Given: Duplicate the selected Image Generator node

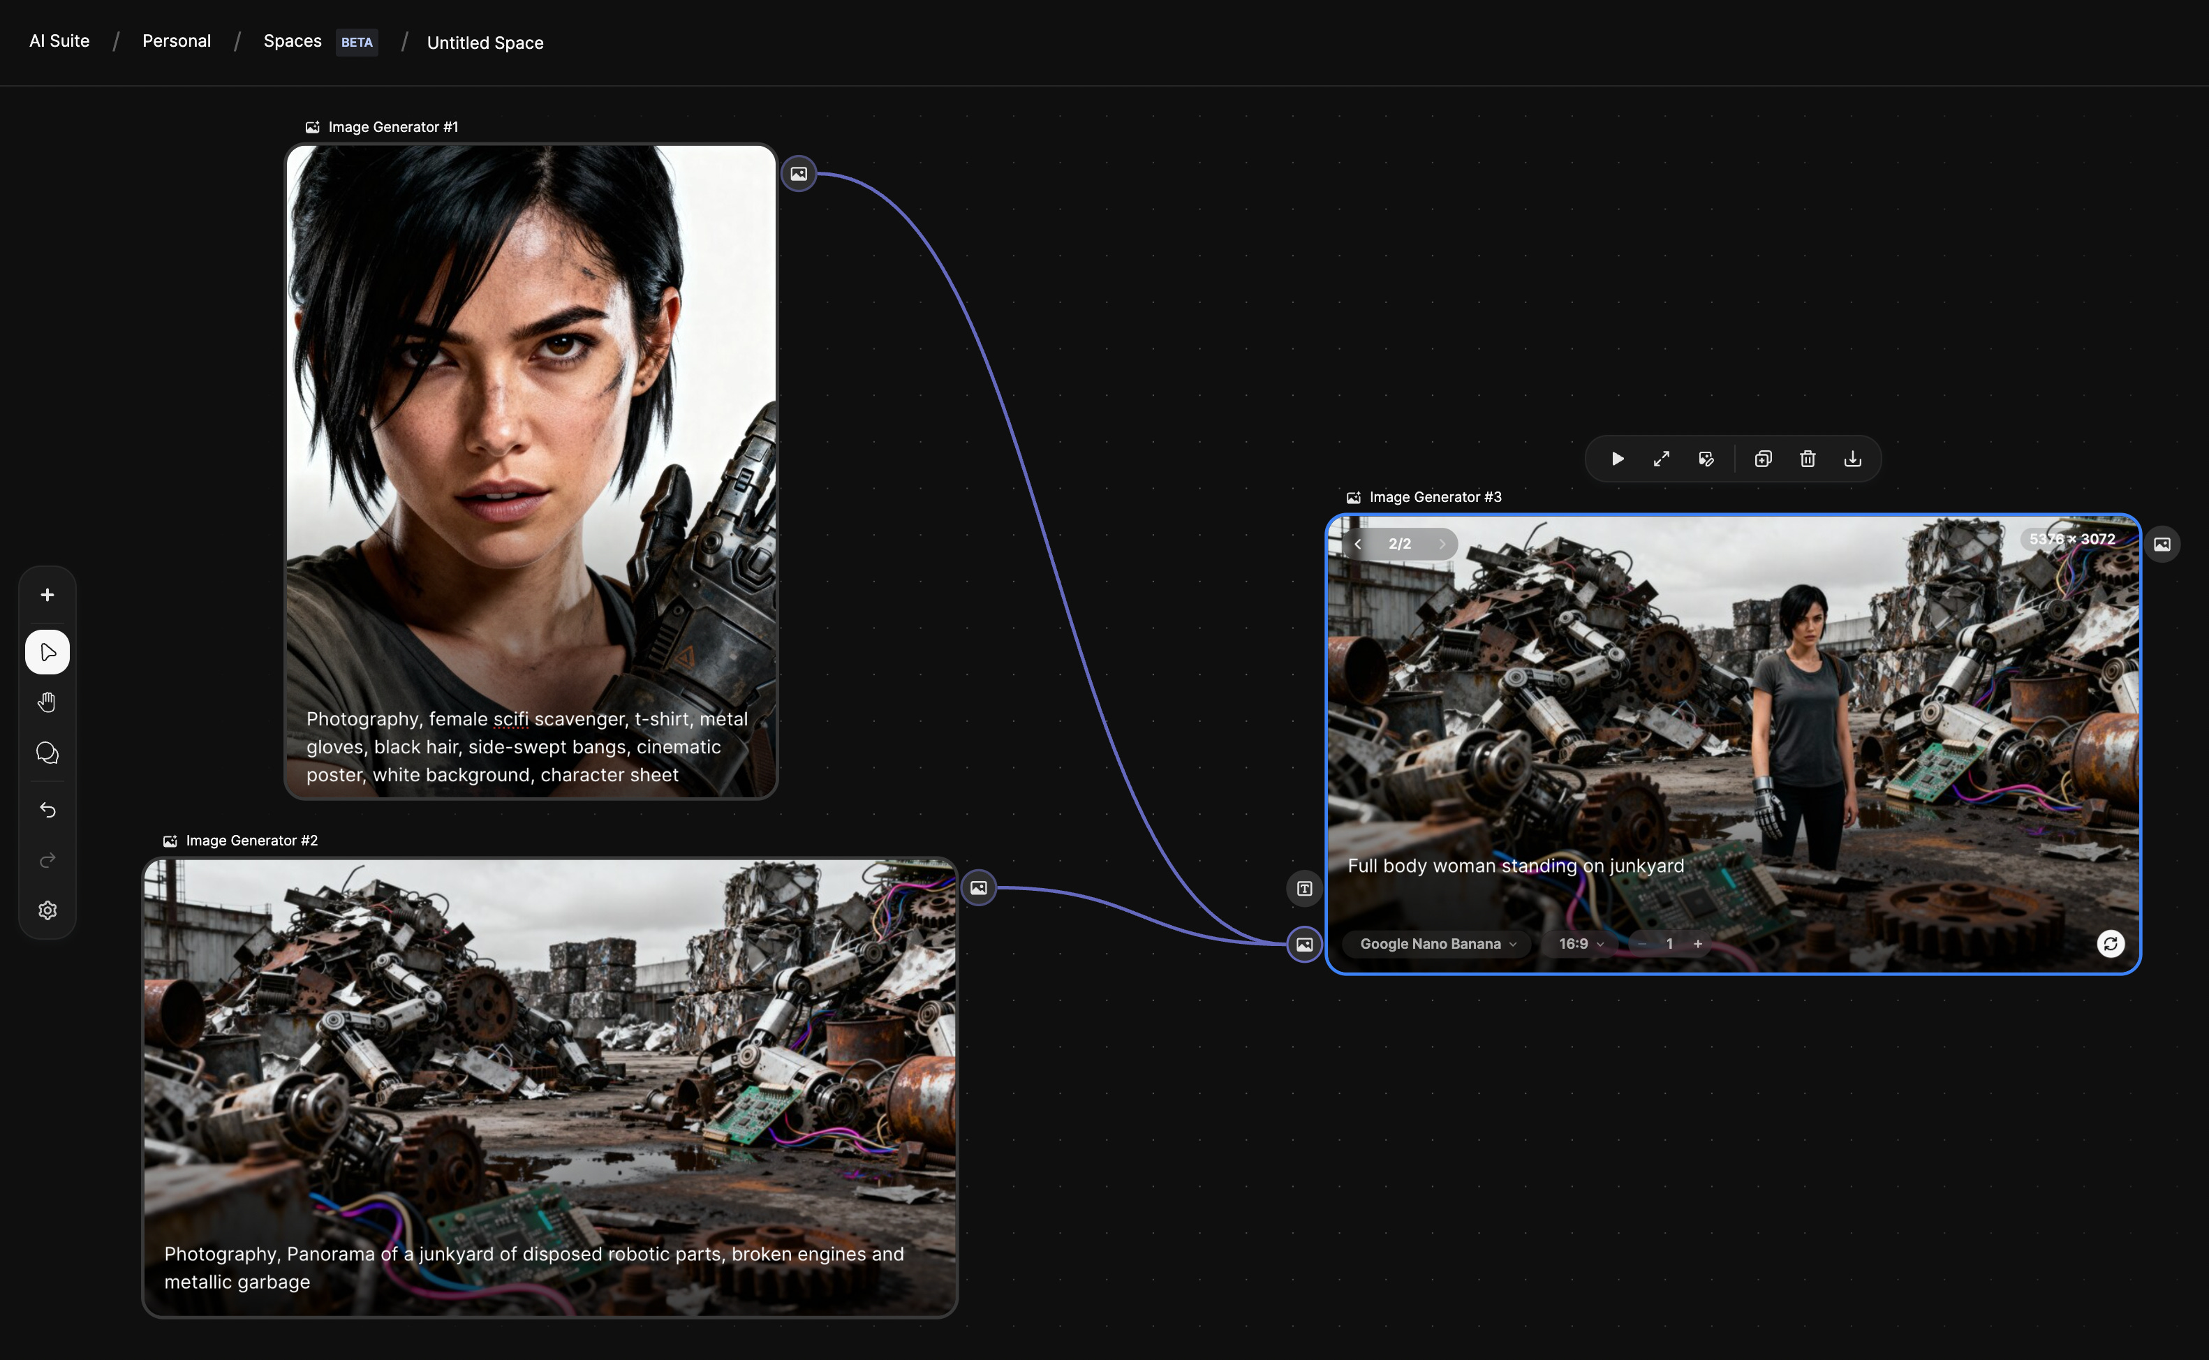Looking at the screenshot, I should 1763,459.
